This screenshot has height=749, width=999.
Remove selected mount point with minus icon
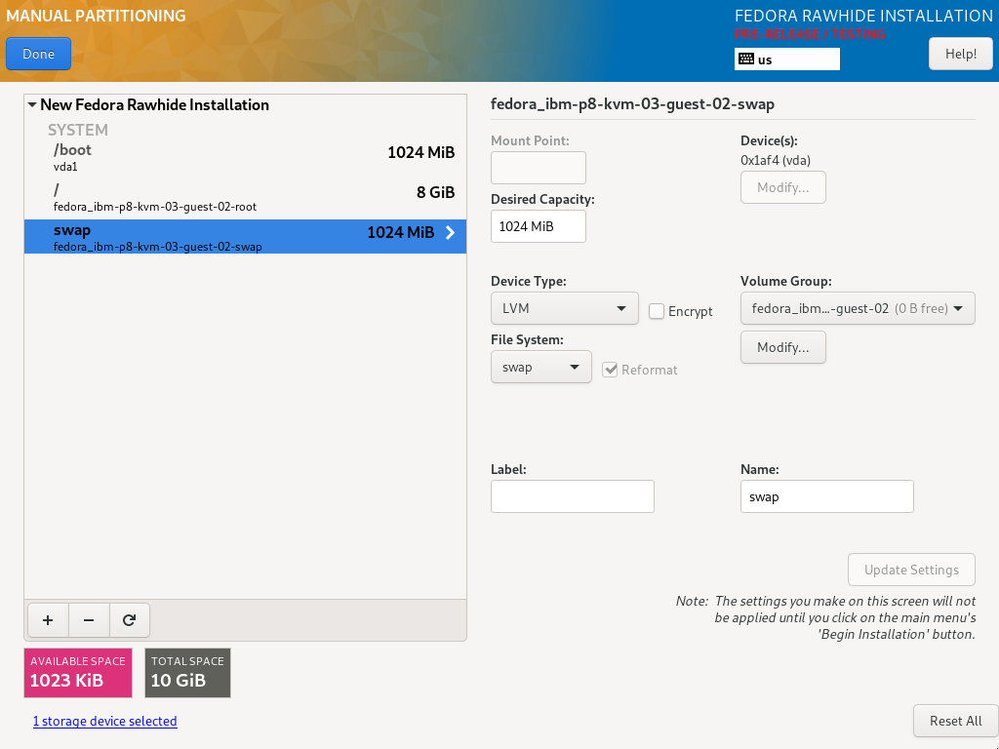coord(89,620)
